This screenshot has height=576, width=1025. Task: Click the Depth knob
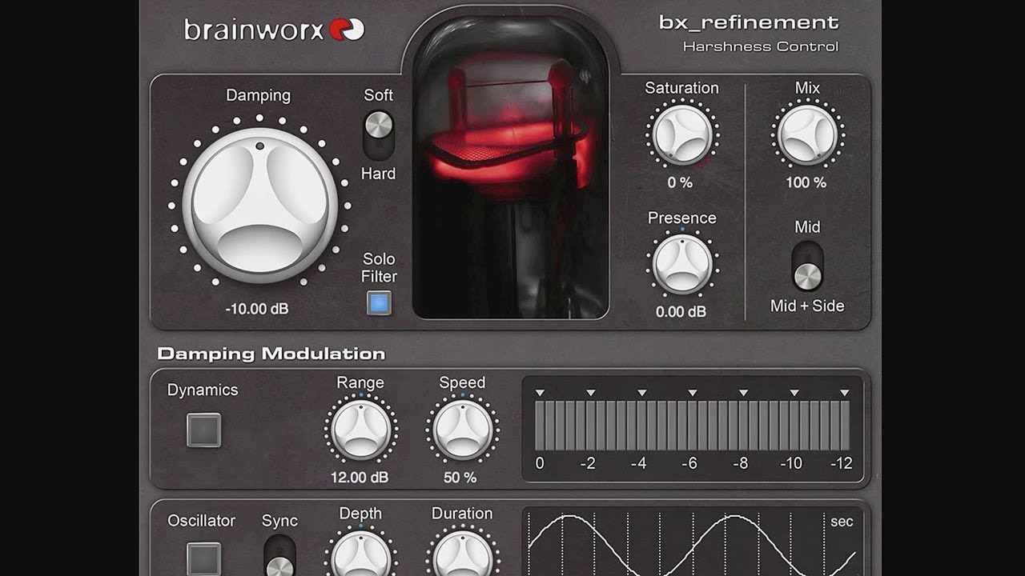tap(361, 554)
